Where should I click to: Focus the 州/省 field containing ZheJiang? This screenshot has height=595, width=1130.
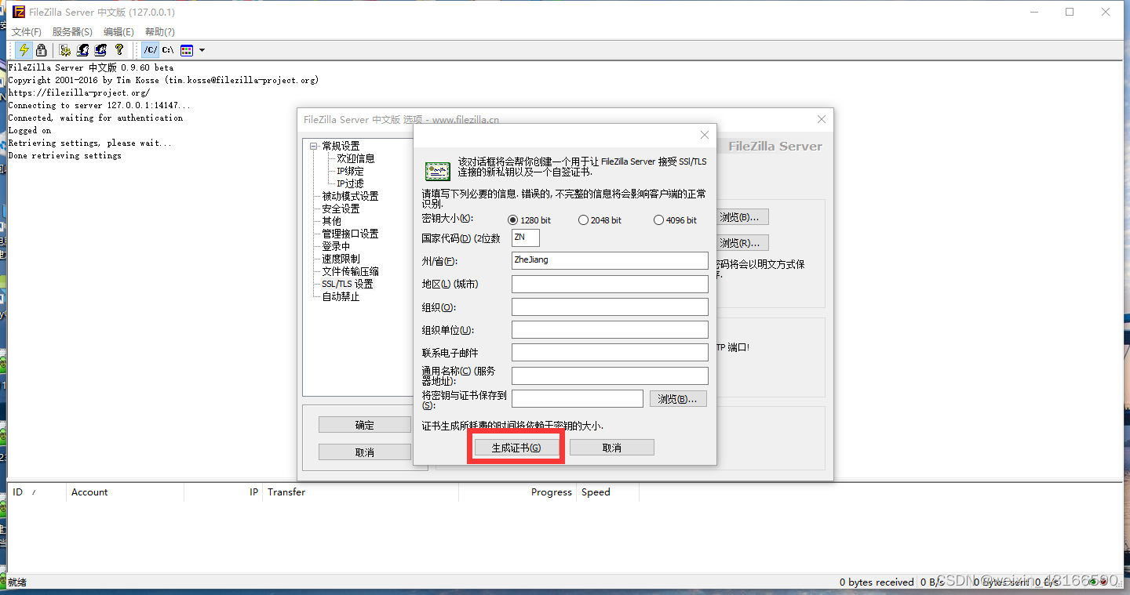click(x=610, y=260)
